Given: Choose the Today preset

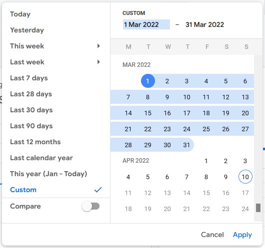Looking at the screenshot, I should [x=20, y=14].
